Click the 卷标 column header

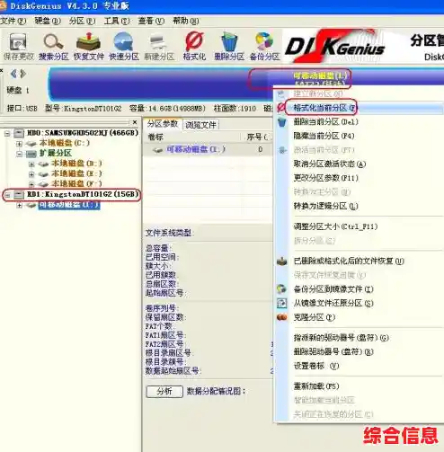click(x=155, y=137)
